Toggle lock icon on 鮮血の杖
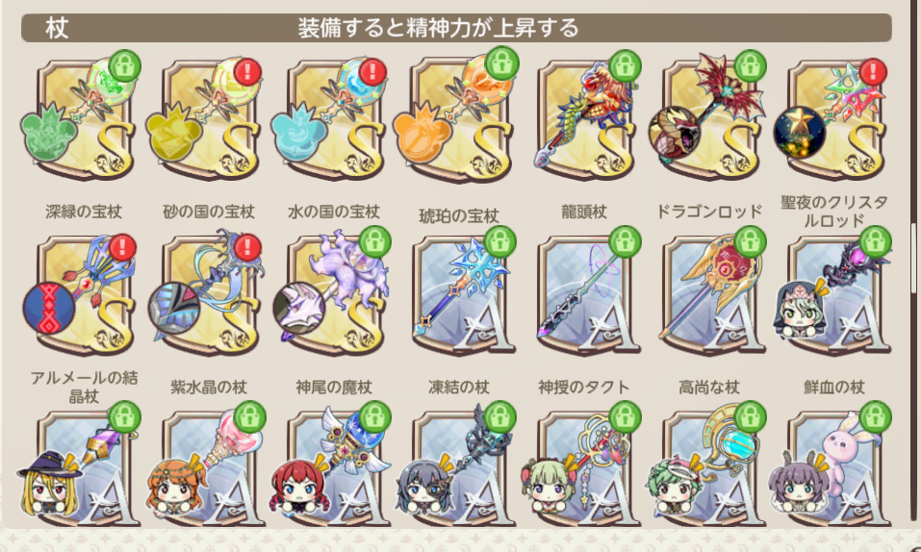 [x=875, y=241]
